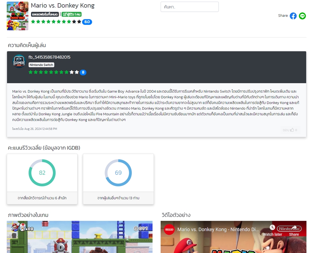314x253 pixels.
Task: Focus the ค้นหา search field
Action: tap(189, 7)
